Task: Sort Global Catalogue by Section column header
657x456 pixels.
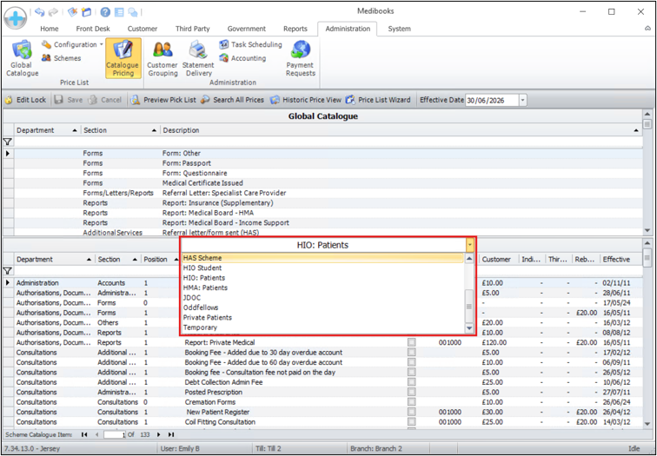Action: click(121, 130)
